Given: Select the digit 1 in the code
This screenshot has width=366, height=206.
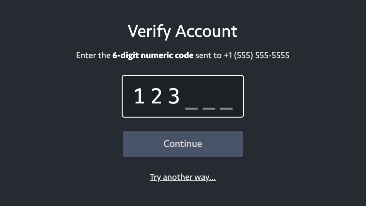Looking at the screenshot, I should 140,96.
